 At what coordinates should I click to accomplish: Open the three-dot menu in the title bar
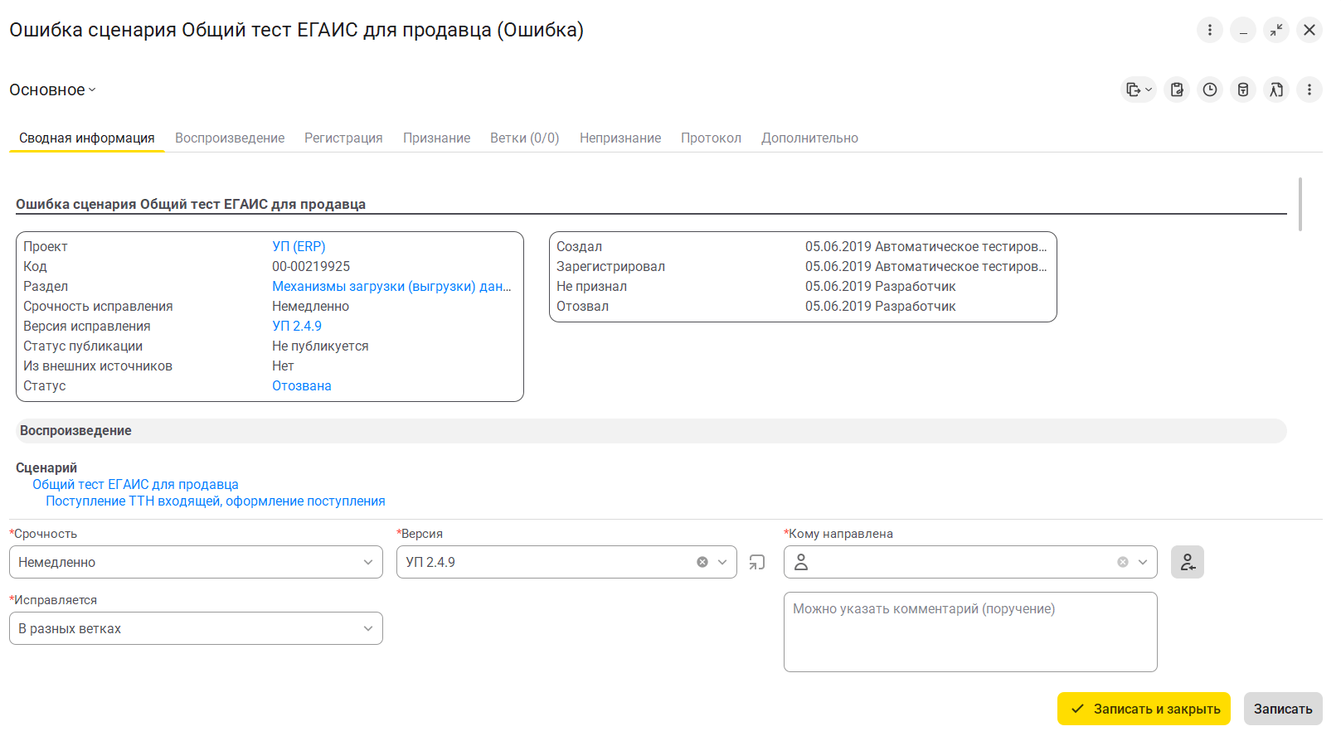(1209, 30)
